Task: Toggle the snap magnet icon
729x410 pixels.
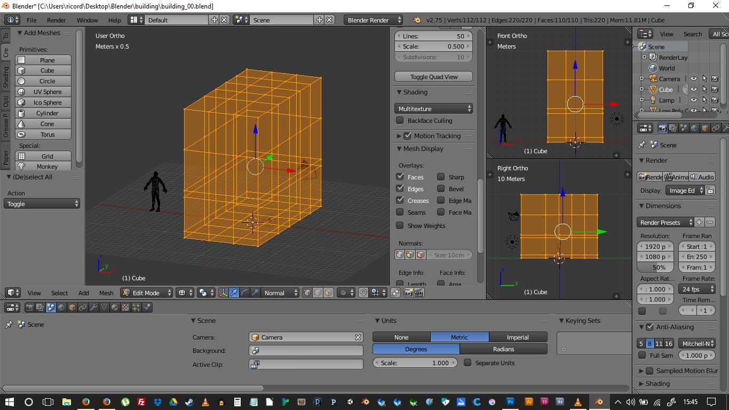Action: click(363, 293)
